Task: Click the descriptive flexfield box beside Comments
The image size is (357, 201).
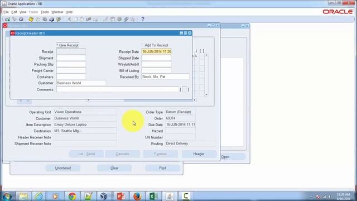Action: pos(185,89)
